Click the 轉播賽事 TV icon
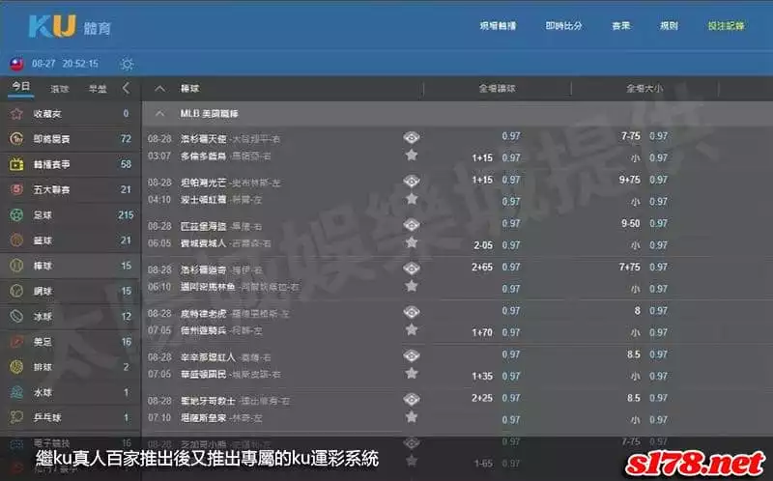Viewport: 773px width, 481px height. (16, 164)
